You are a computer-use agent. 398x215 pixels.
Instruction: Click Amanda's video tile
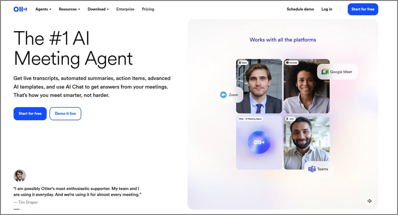click(x=306, y=86)
